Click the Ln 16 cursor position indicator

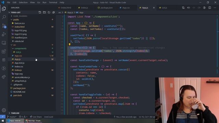pos(147,117)
